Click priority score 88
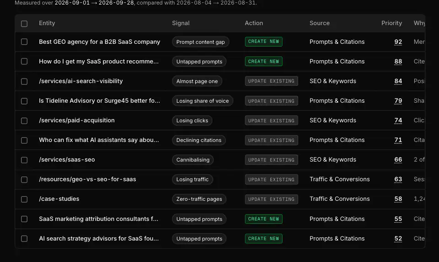439x262 pixels. (x=398, y=62)
